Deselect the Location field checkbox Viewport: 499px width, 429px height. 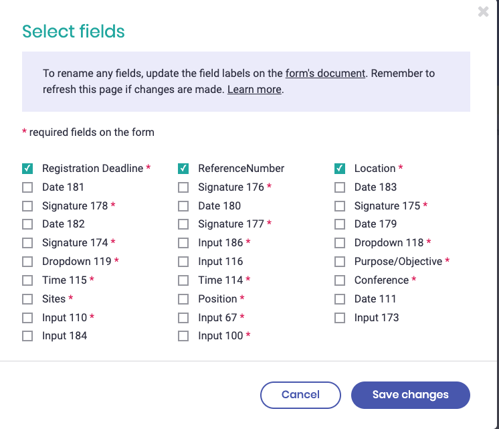[340, 169]
